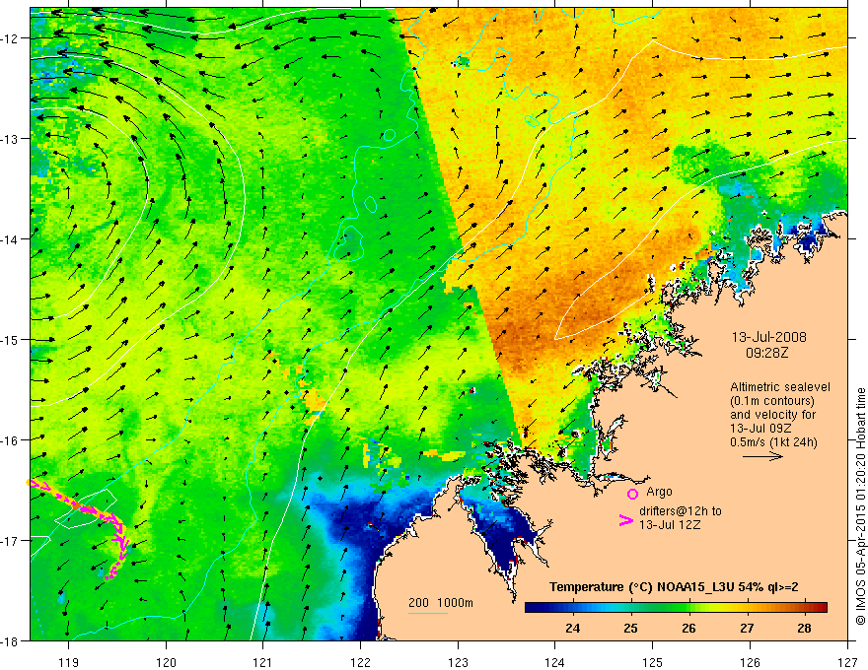Viewport: 868px width, 670px height.
Task: Click the latitude axis label '-12'
Action: [10, 38]
